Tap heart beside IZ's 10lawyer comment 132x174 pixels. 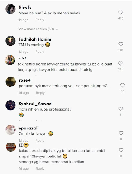(121, 150)
